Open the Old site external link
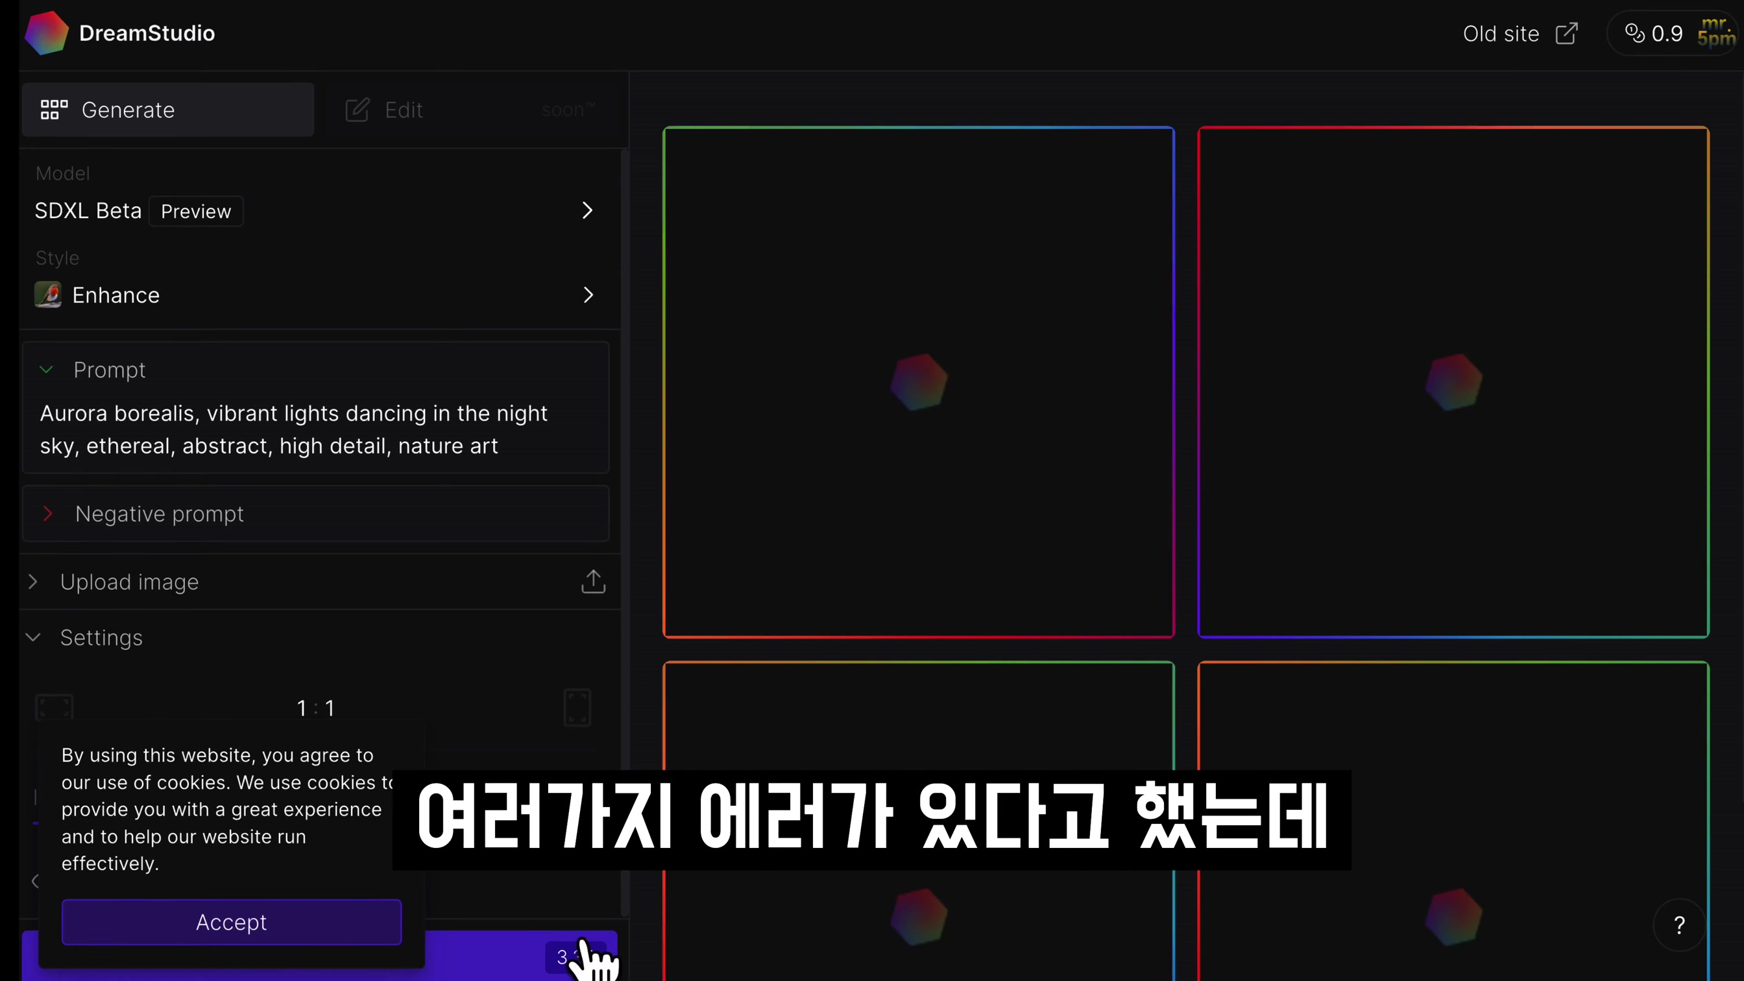1744x981 pixels. click(x=1521, y=34)
